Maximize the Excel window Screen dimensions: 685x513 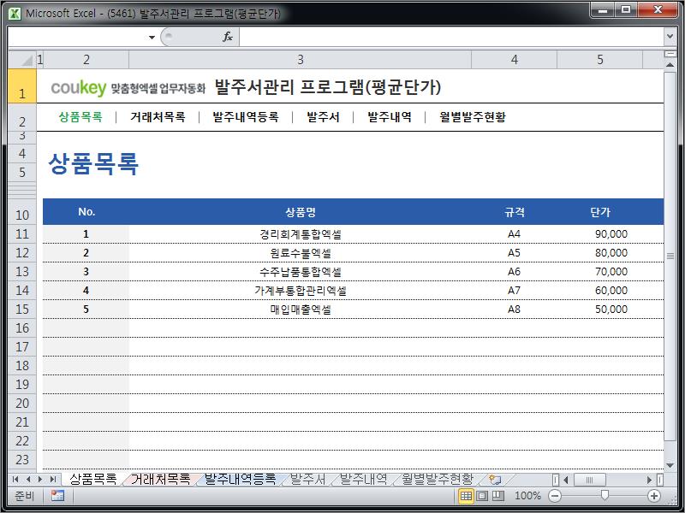click(626, 9)
